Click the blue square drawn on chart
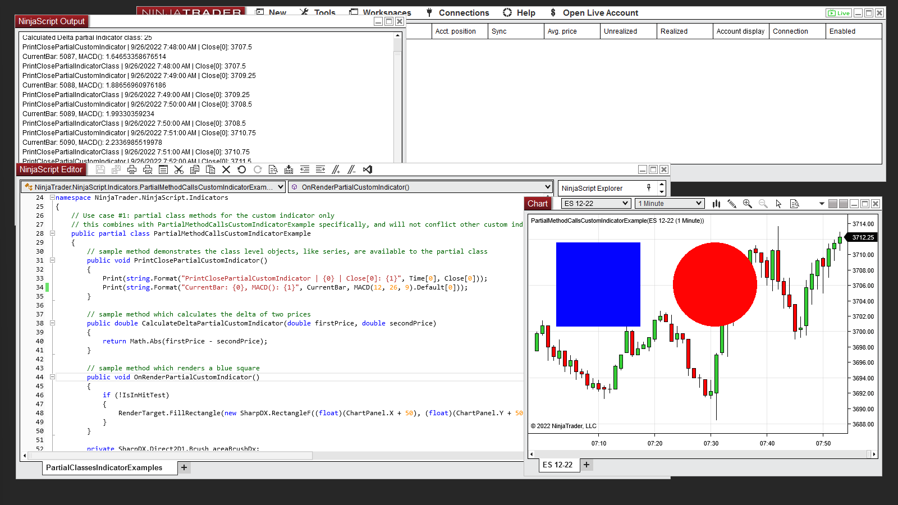This screenshot has width=898, height=505. coord(598,284)
